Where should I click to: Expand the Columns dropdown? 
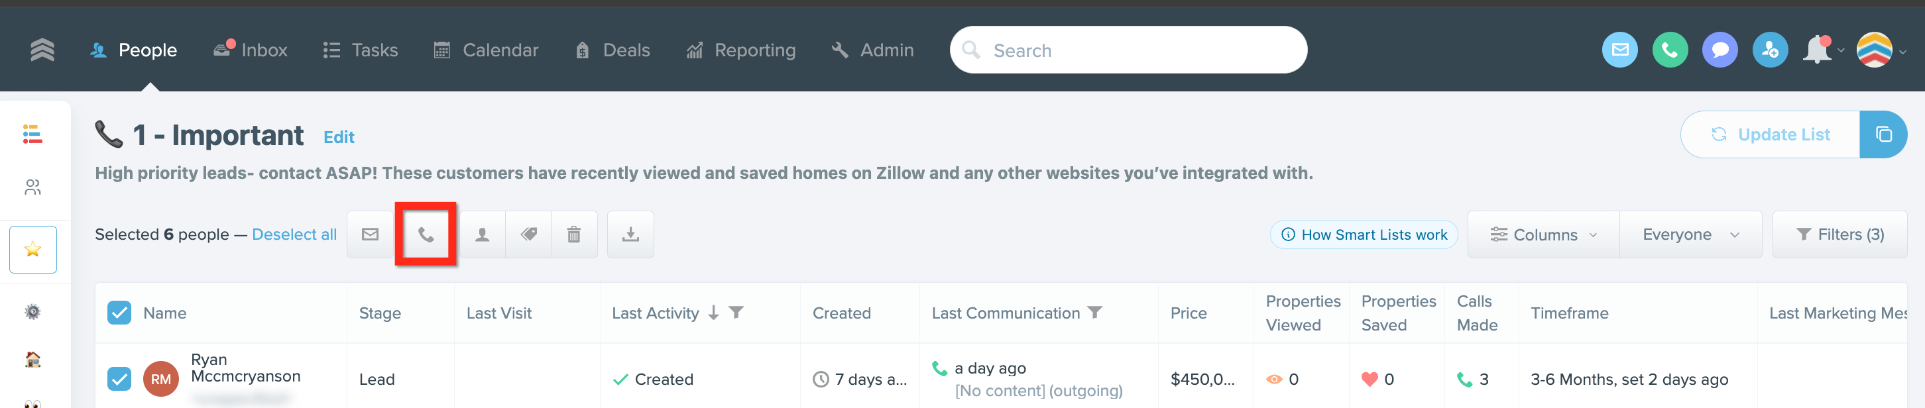coord(1543,234)
